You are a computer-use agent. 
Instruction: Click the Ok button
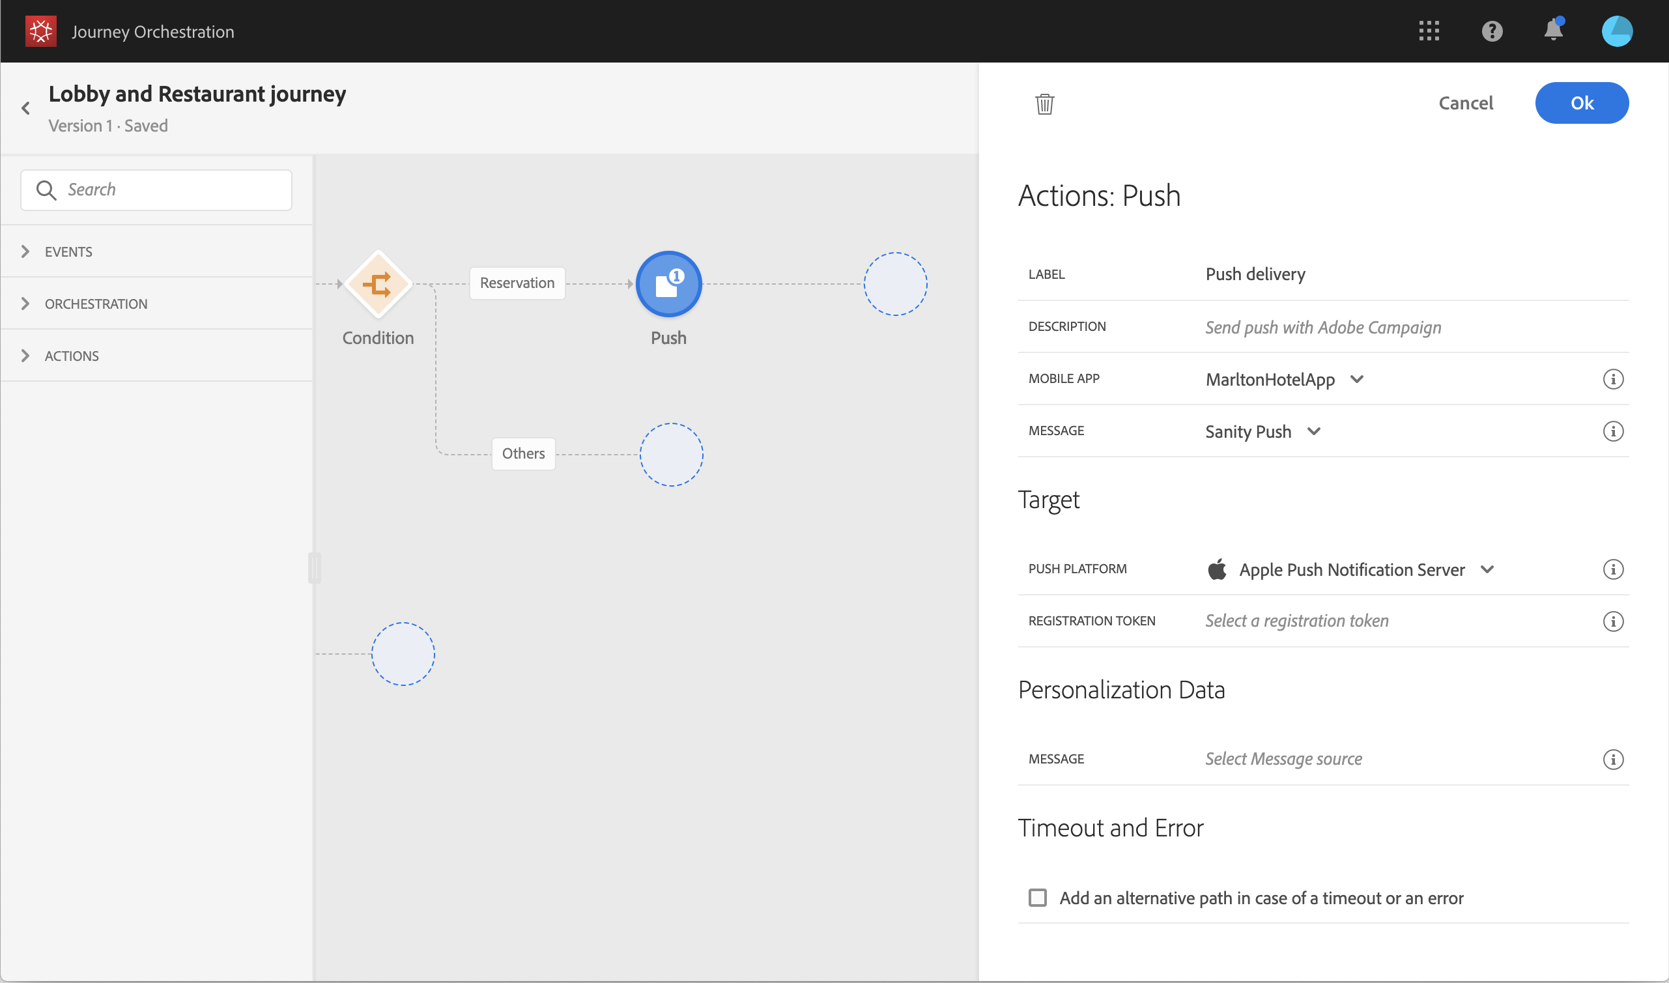pyautogui.click(x=1581, y=104)
